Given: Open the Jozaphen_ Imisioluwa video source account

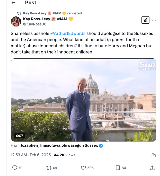Looking at the screenshot, I should click(x=59, y=145).
